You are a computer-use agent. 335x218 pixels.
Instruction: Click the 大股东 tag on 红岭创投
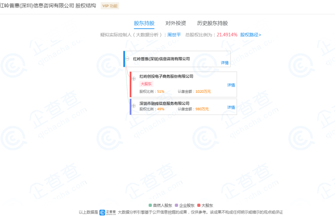[x=146, y=84]
